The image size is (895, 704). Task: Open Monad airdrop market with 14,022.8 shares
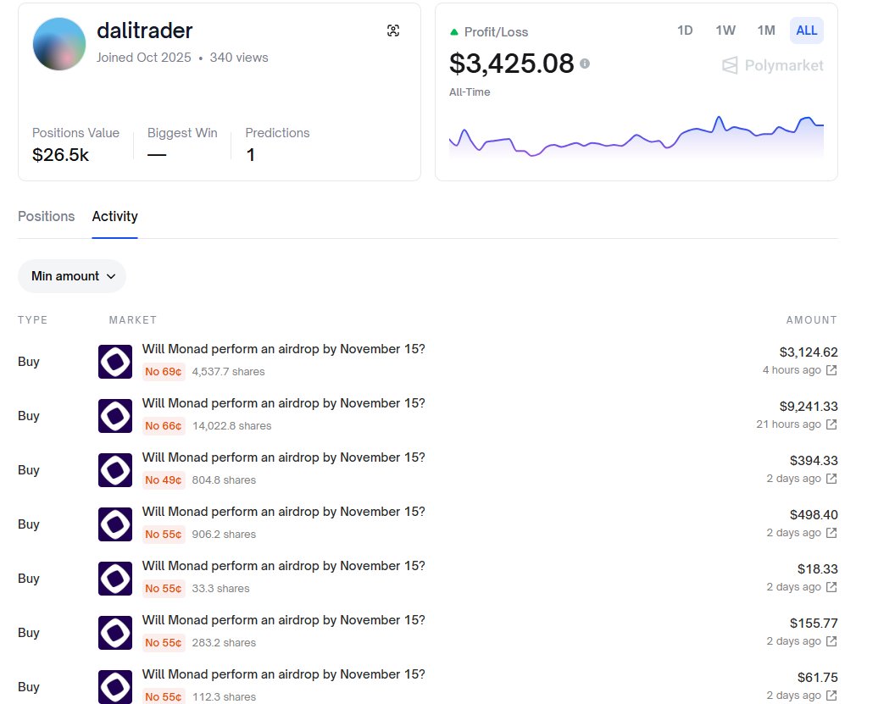(284, 403)
